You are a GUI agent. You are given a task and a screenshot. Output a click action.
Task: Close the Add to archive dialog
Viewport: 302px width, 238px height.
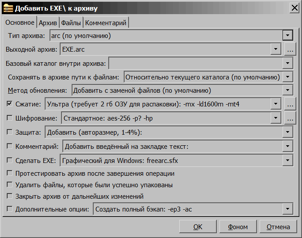(x=294, y=8)
